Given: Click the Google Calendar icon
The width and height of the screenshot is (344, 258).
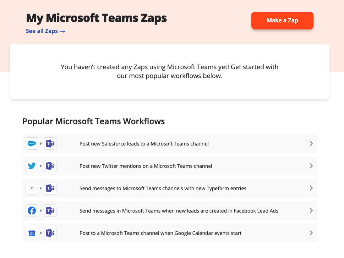Looking at the screenshot, I should [32, 233].
